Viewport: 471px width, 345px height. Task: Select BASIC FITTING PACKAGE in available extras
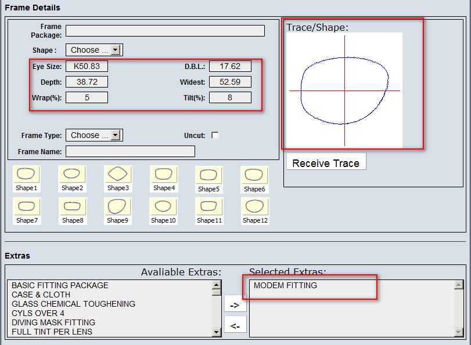coord(60,285)
